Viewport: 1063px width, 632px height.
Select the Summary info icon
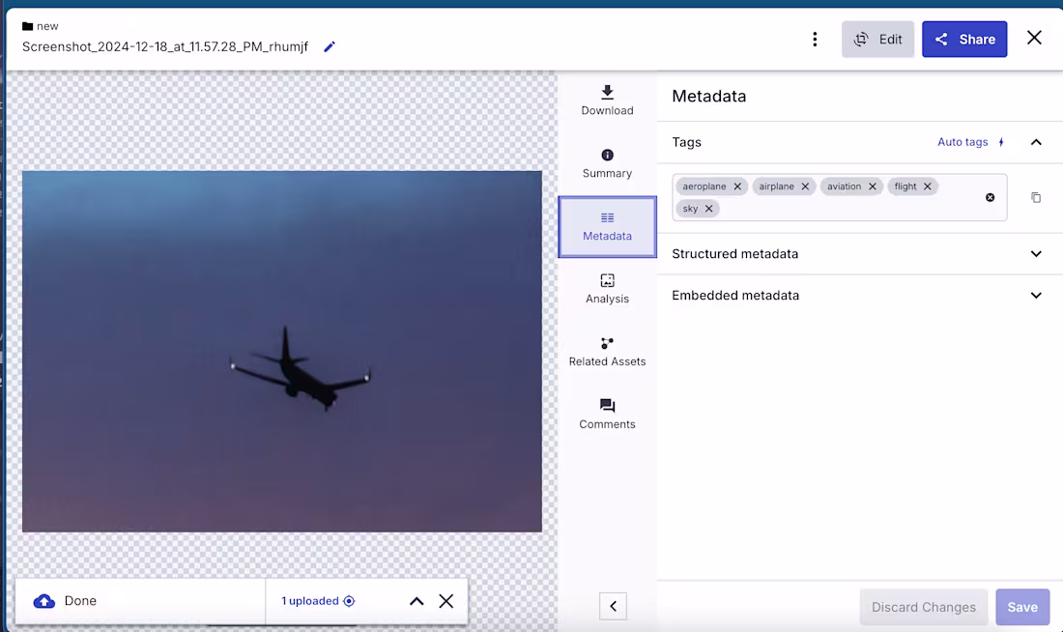tap(607, 155)
